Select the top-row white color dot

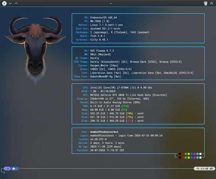[x=200, y=154]
